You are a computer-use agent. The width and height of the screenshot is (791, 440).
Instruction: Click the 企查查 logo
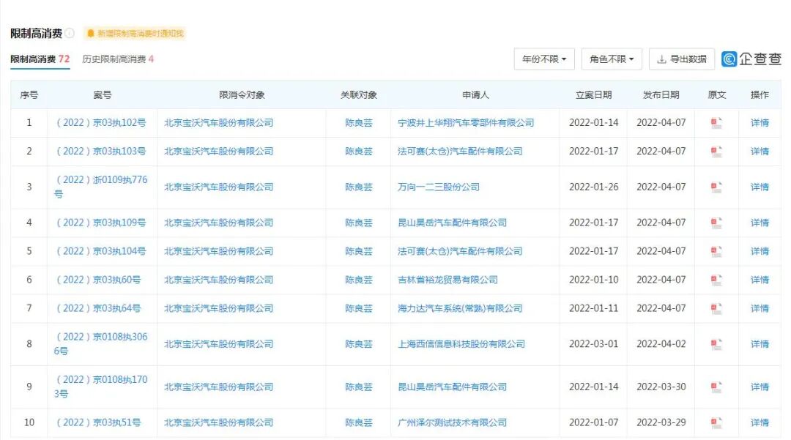(x=751, y=59)
